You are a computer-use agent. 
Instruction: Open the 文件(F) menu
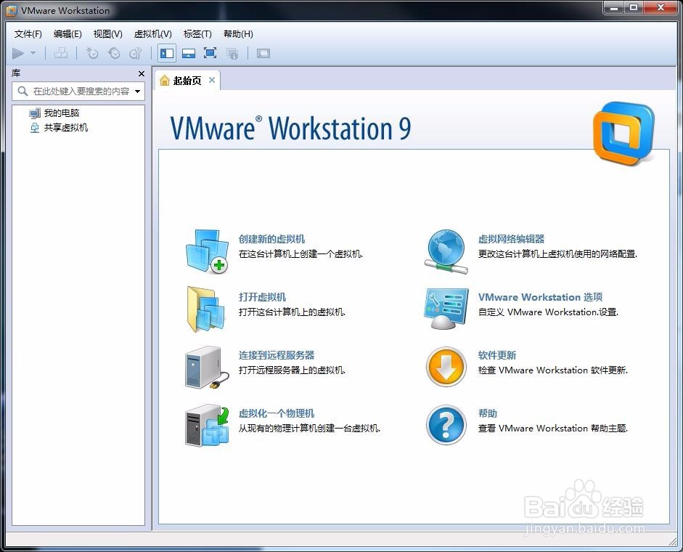coord(28,34)
